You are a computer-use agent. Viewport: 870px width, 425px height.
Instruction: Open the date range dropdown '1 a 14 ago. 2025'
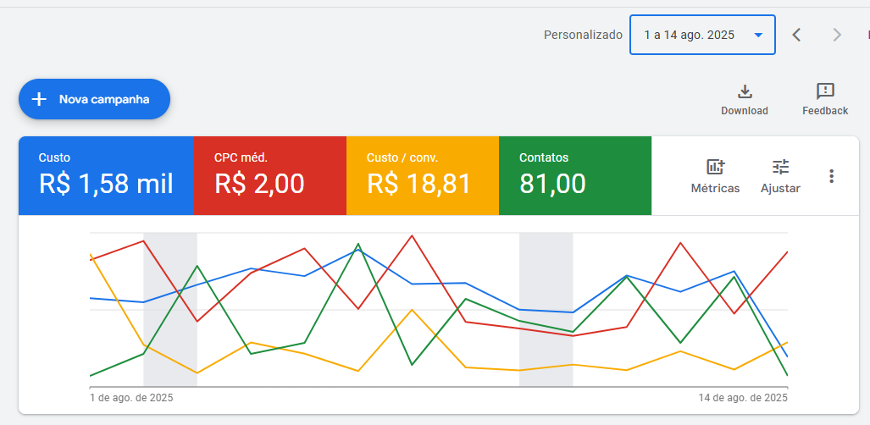(x=702, y=35)
